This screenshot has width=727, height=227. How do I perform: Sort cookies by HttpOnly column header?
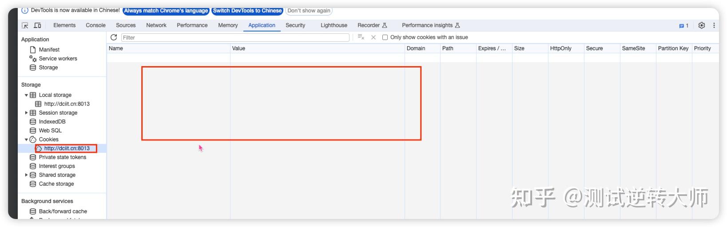click(x=566, y=48)
